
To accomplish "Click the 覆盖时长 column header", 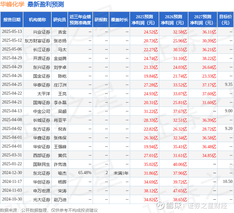I will pyautogui.click(x=119, y=19).
